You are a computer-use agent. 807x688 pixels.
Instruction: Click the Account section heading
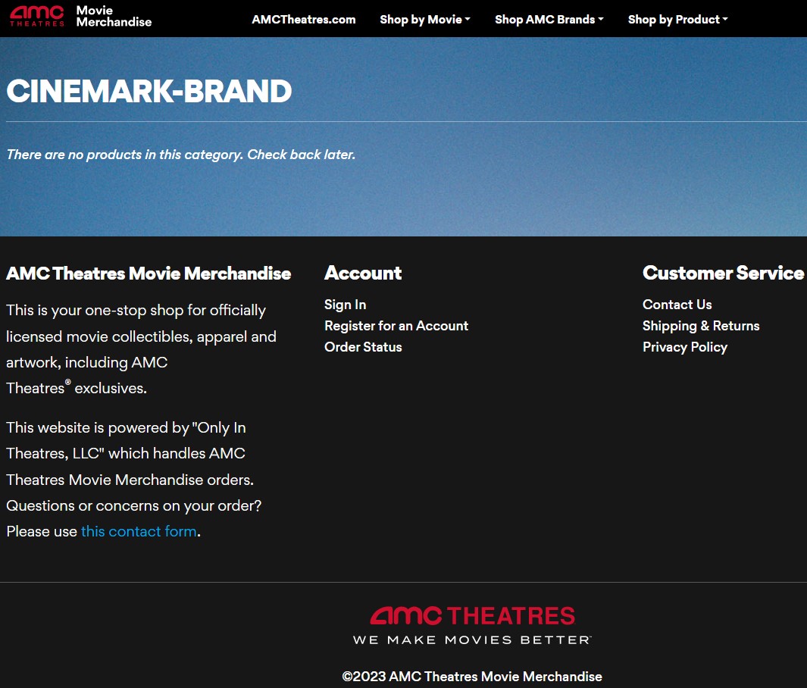pos(363,274)
